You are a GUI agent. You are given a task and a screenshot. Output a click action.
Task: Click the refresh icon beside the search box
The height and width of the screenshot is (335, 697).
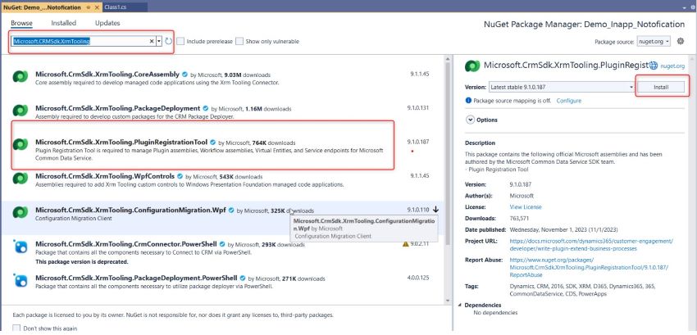click(168, 41)
